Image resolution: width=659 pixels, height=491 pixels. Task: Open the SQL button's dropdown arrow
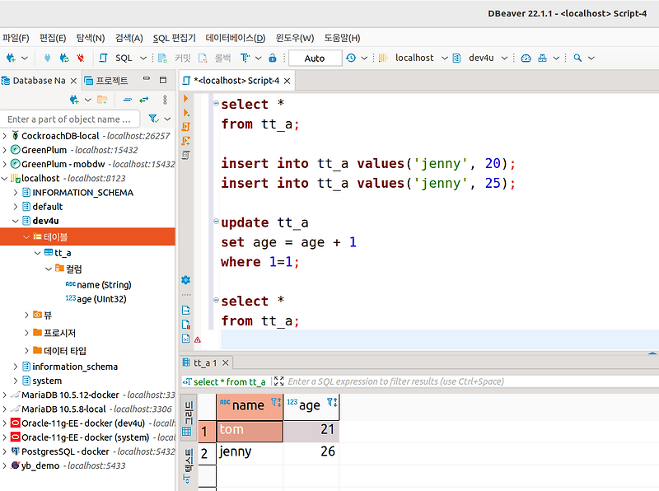pos(143,58)
